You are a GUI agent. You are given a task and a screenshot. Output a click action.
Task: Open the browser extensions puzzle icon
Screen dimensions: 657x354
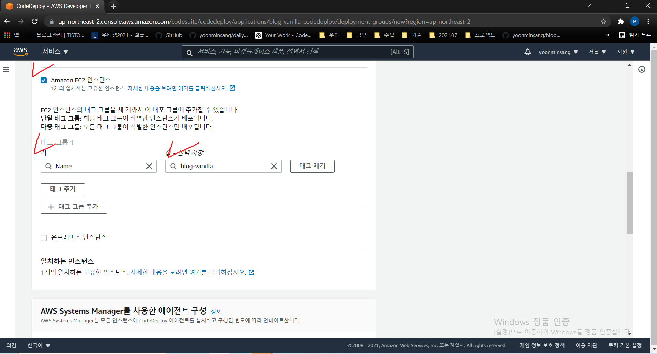pyautogui.click(x=621, y=22)
